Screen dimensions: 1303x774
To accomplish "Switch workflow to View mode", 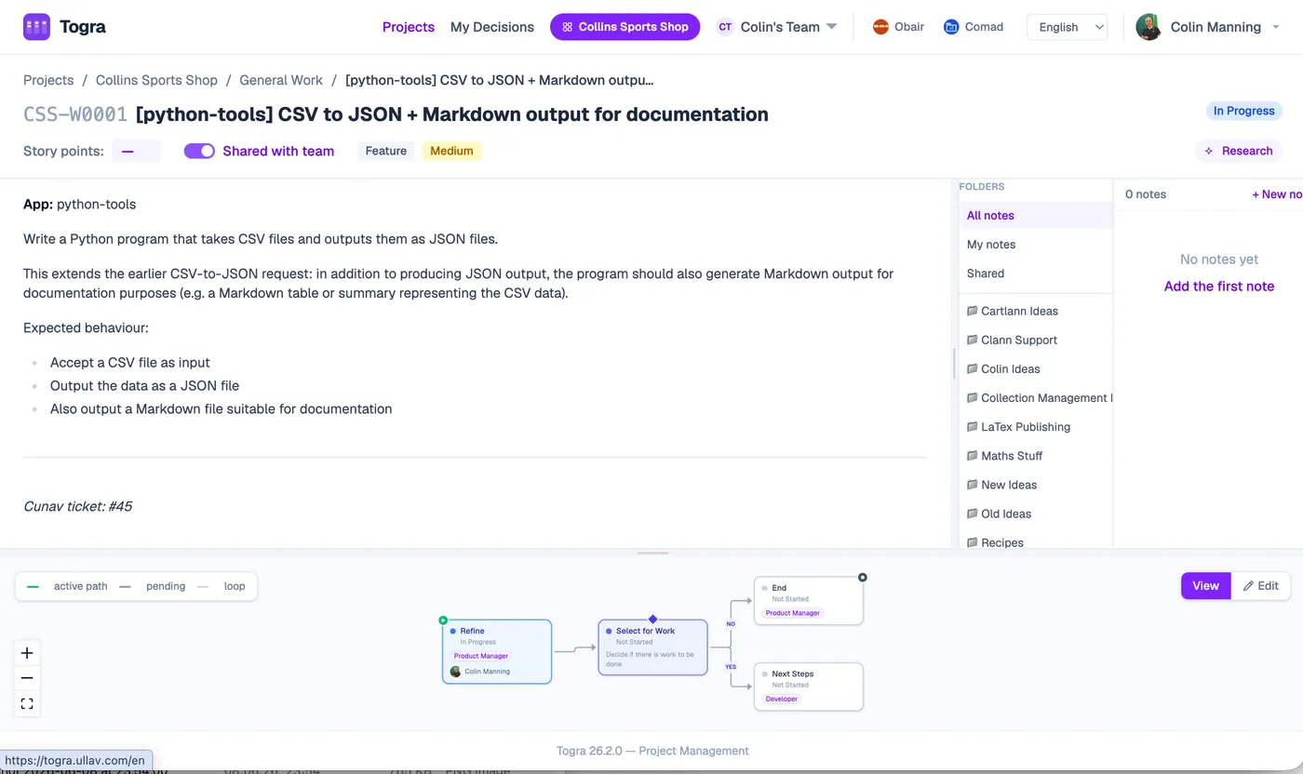I will (x=1206, y=586).
